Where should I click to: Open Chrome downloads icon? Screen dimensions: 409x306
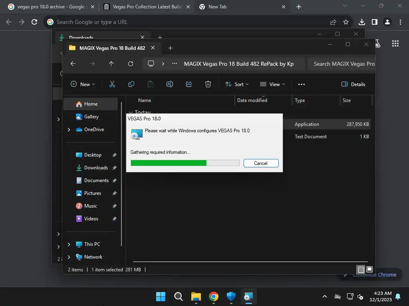[x=362, y=22]
